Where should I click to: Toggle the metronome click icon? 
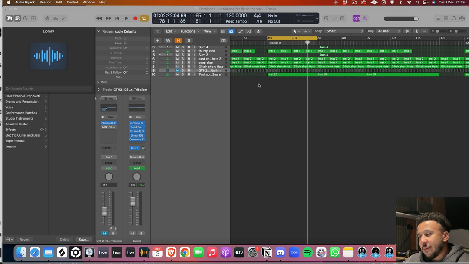click(365, 18)
